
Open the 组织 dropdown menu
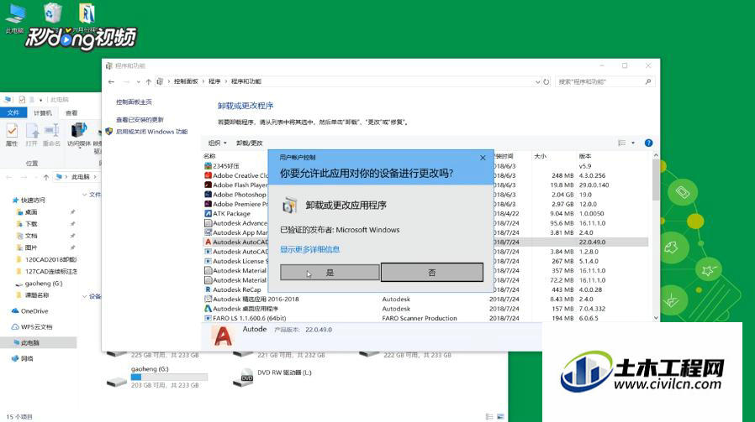(x=217, y=143)
